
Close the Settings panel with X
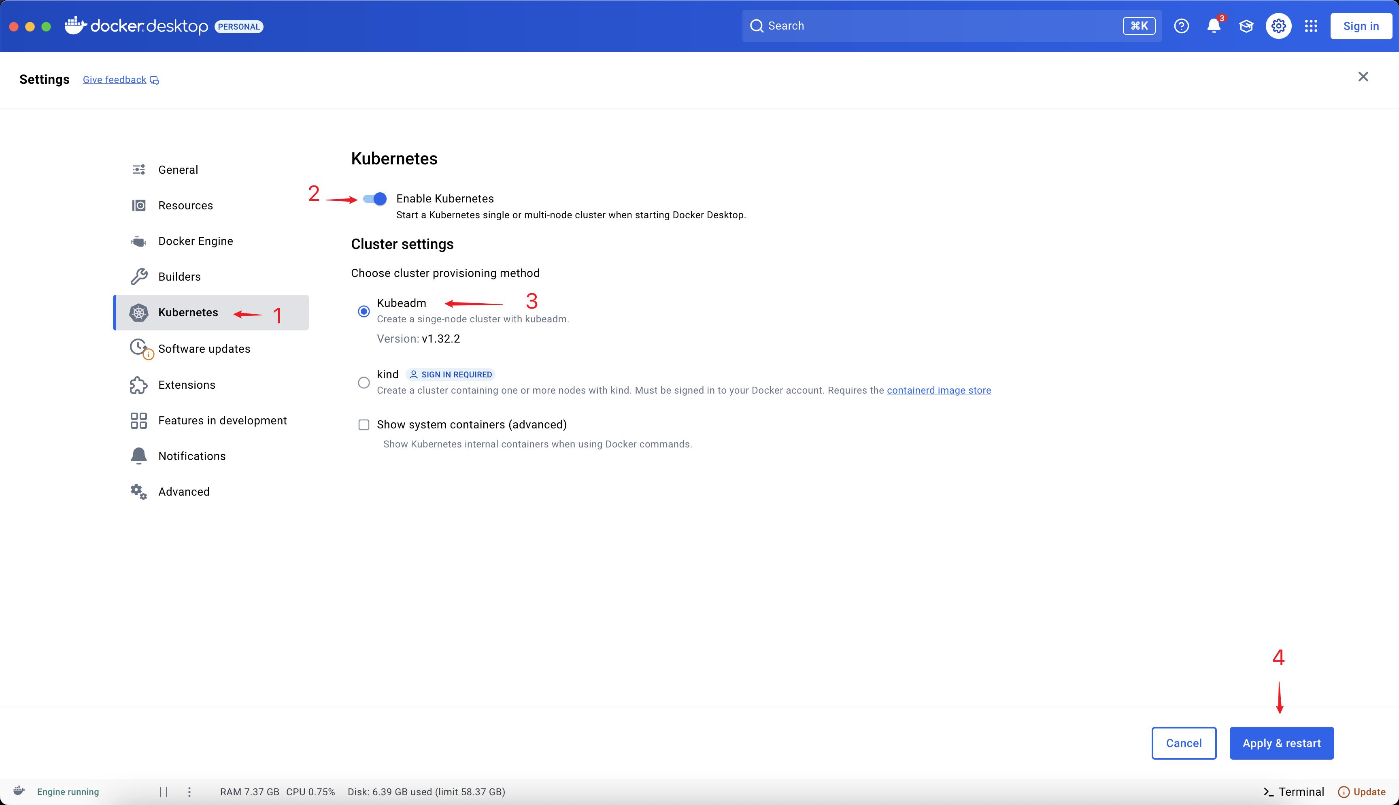click(1363, 77)
